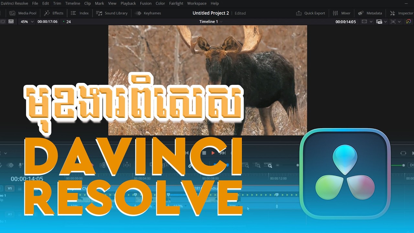Jump to the last frame button

223,153
